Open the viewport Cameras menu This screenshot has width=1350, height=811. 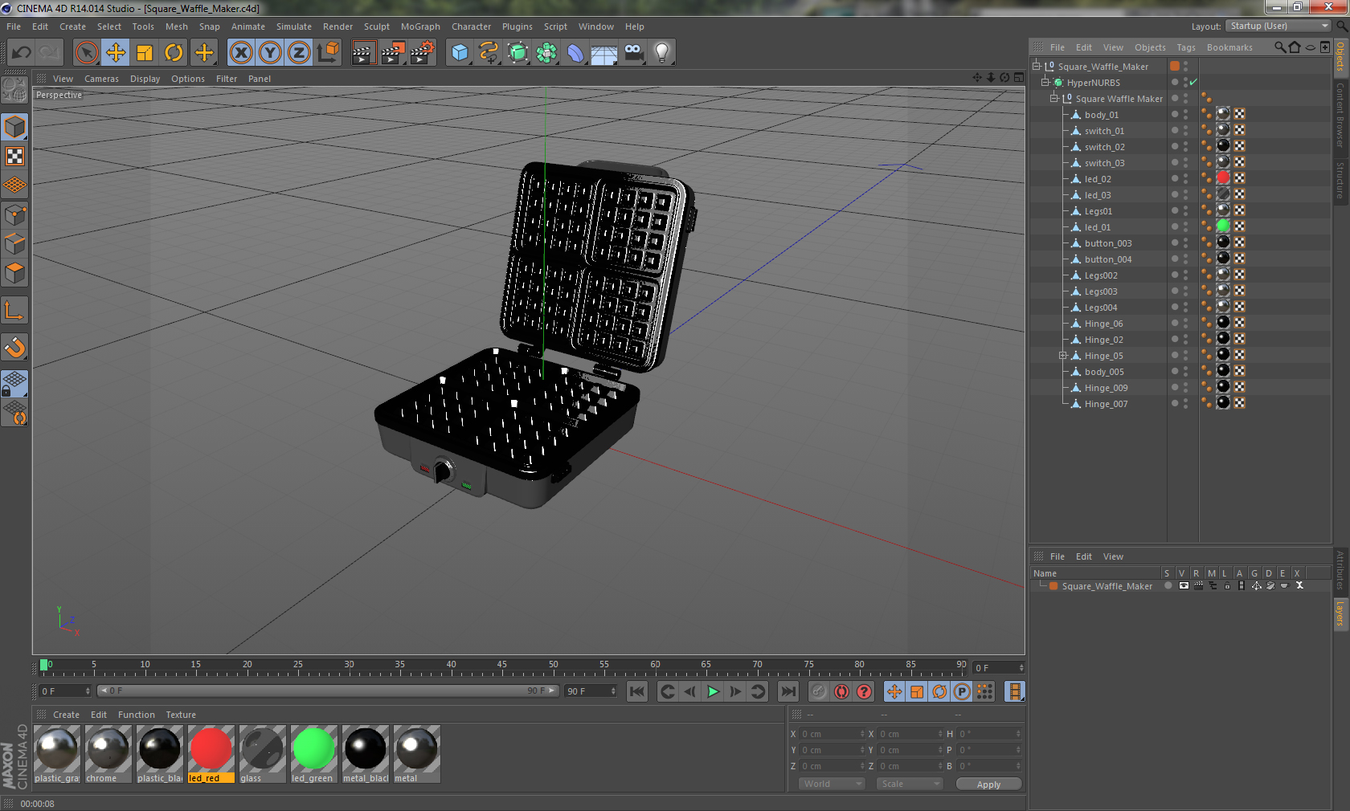click(x=101, y=79)
